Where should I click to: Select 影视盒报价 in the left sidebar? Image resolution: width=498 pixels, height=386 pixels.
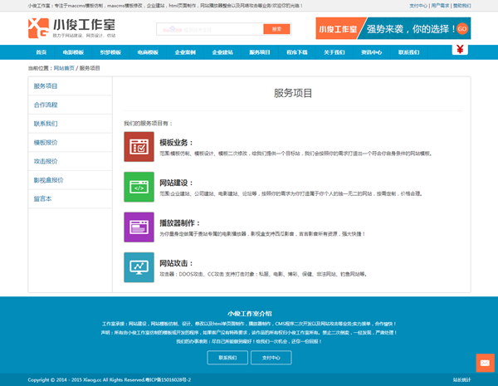click(x=71, y=180)
